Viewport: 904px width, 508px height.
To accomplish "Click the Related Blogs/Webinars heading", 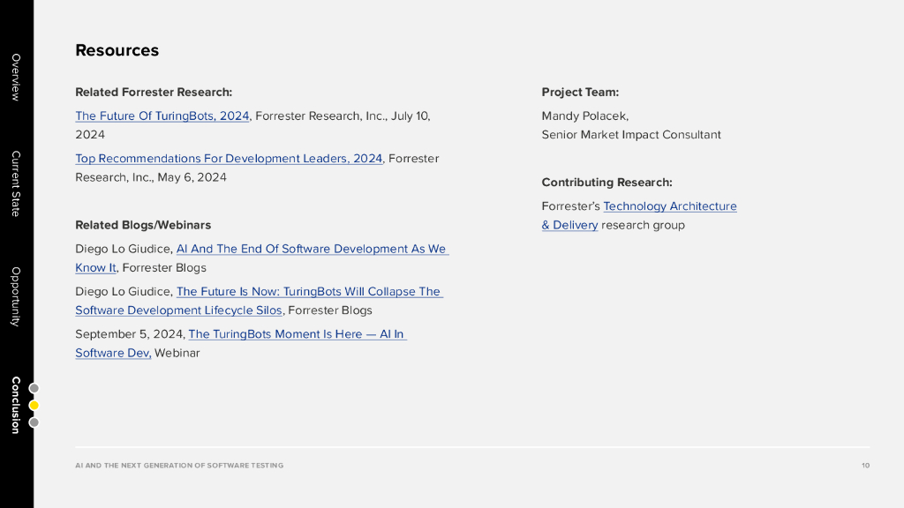I will pos(143,225).
